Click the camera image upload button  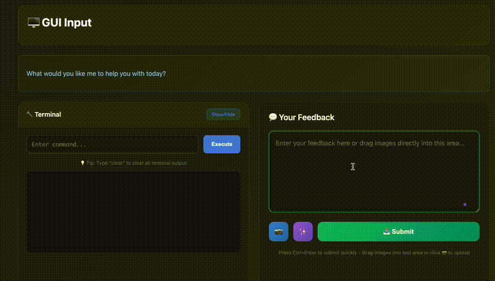click(x=278, y=231)
